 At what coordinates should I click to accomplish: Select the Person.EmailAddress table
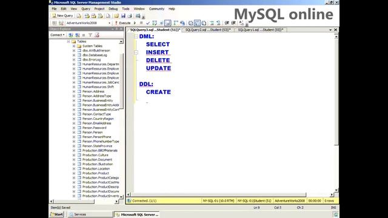[97, 124]
